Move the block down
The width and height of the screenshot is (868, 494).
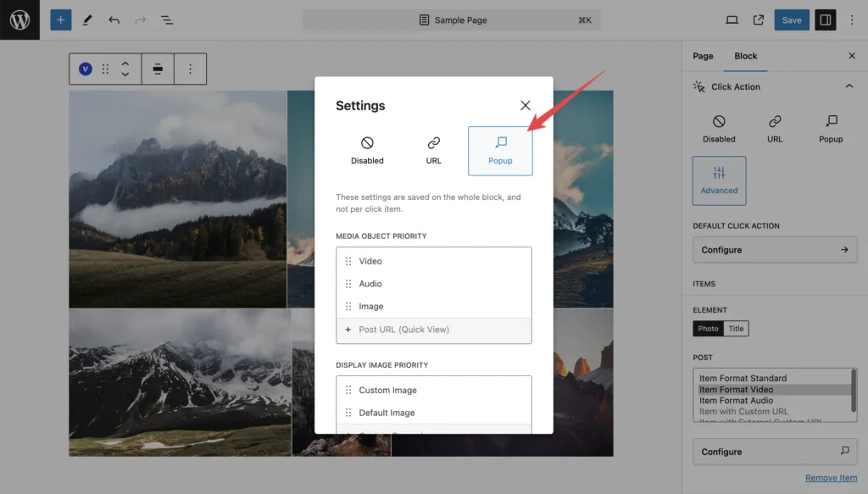pos(125,74)
